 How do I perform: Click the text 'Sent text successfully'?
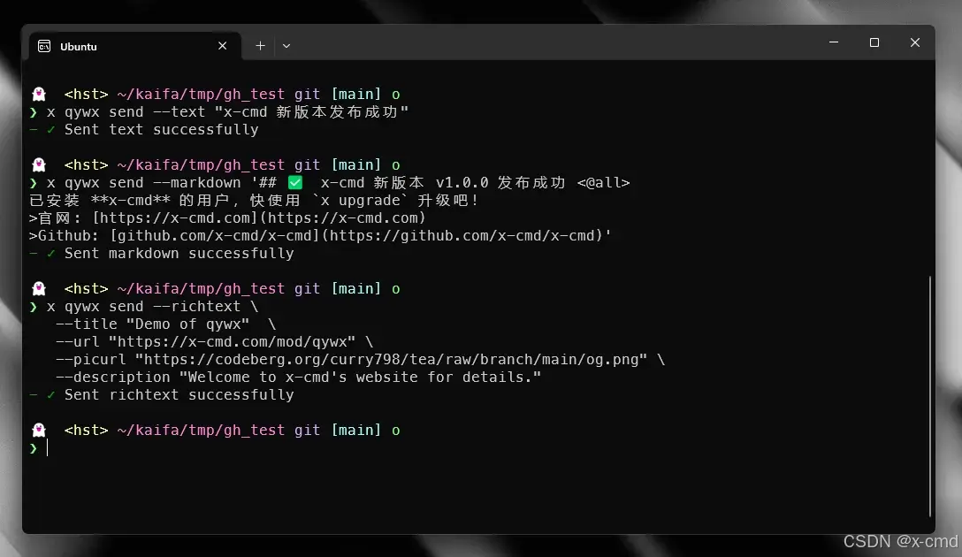click(161, 129)
